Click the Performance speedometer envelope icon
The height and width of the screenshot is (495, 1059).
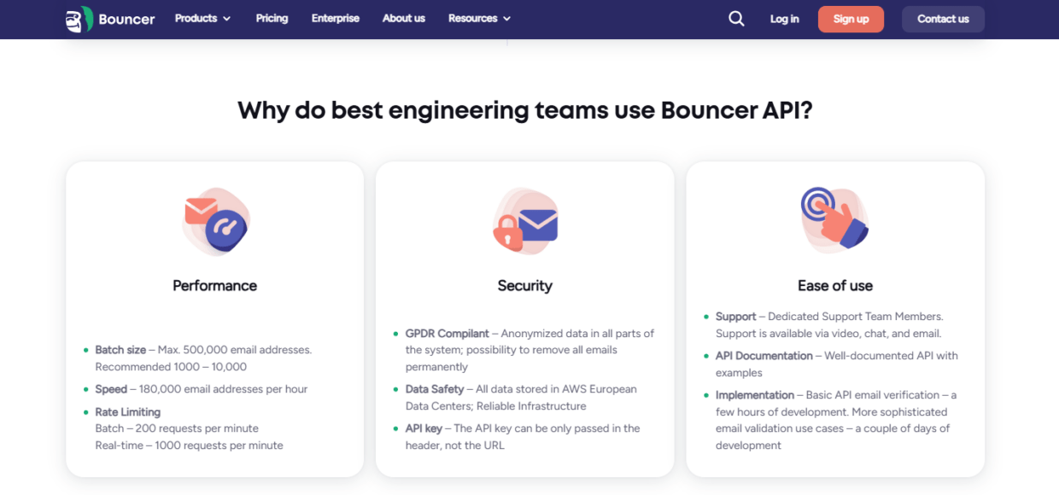click(215, 222)
